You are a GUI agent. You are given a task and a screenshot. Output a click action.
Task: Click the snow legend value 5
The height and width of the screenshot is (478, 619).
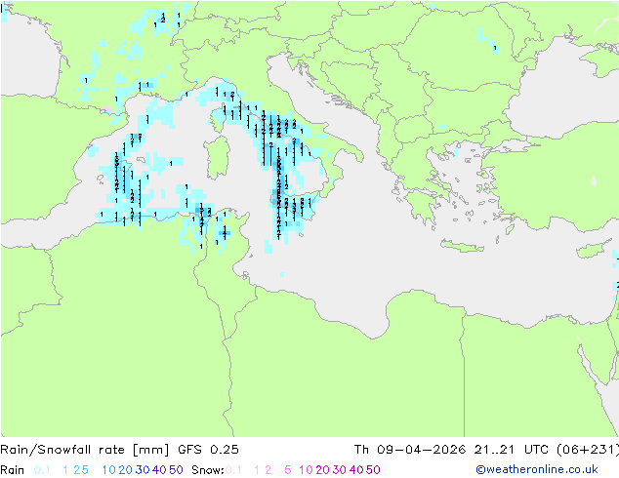click(288, 470)
